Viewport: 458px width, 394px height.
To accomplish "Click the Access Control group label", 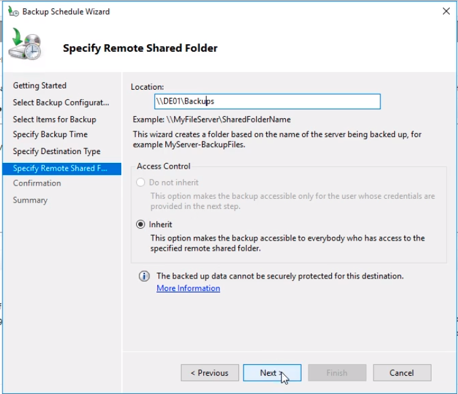I will (x=163, y=166).
